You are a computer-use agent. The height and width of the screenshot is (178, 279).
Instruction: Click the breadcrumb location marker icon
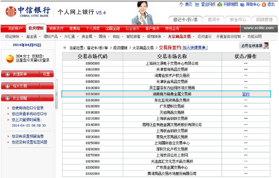click(x=65, y=48)
